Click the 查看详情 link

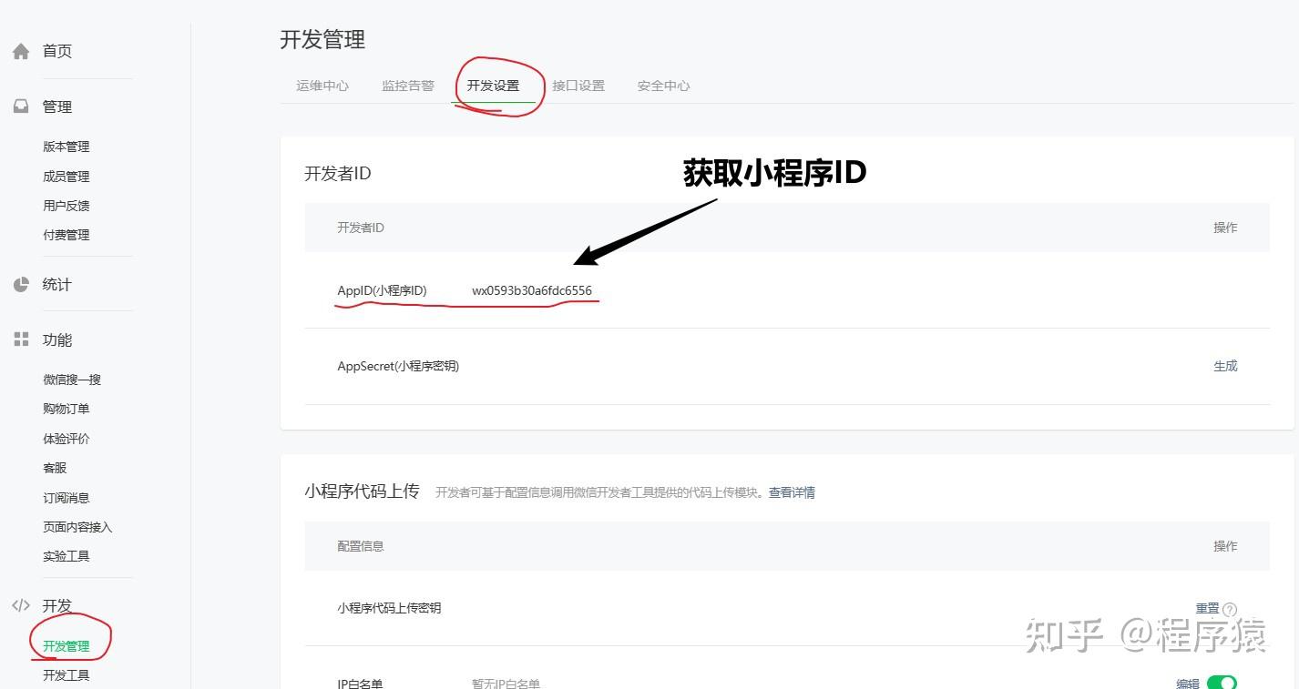pos(792,492)
